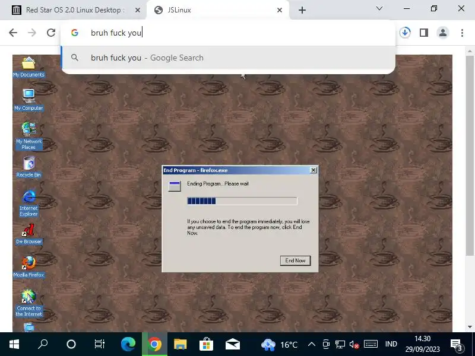Toggle the Chrome side panel
This screenshot has height=356, width=475.
click(424, 33)
